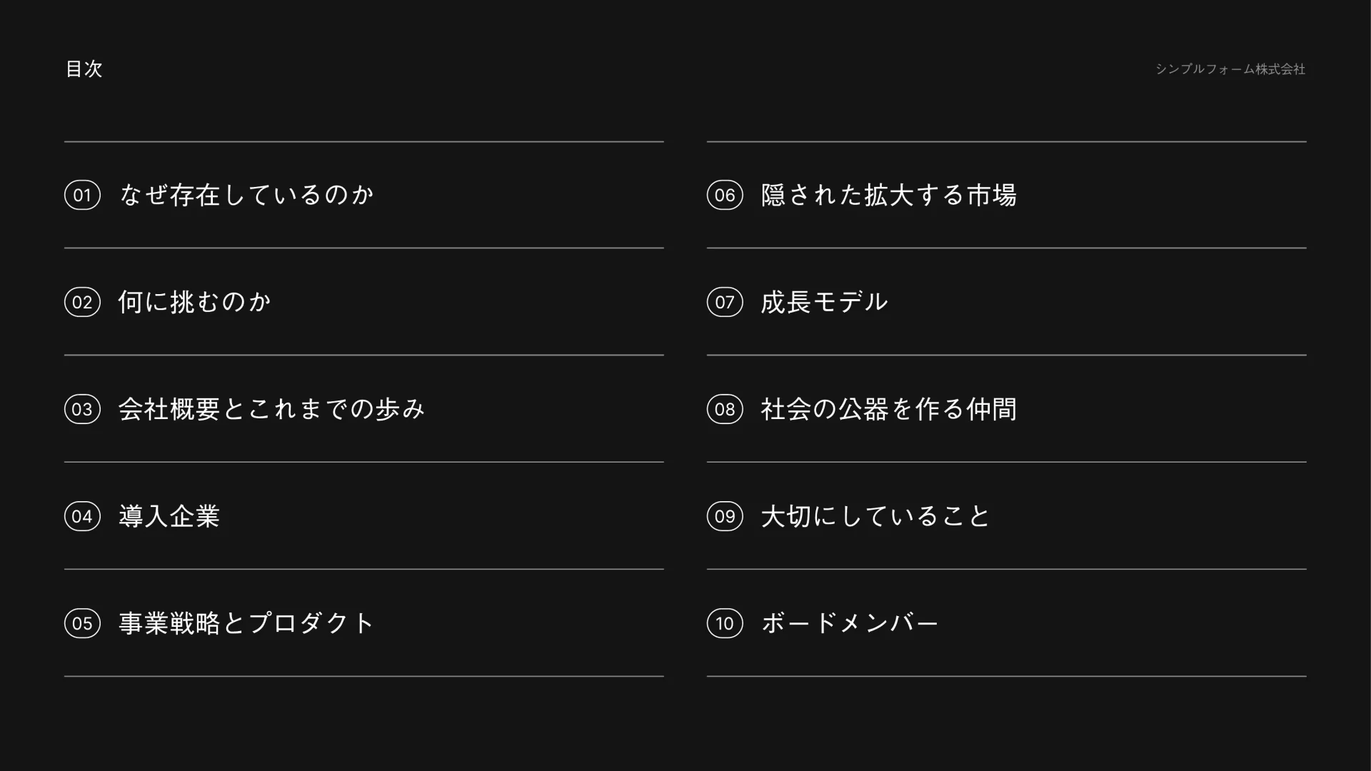Open the なぜ存在しているのか section

point(246,195)
